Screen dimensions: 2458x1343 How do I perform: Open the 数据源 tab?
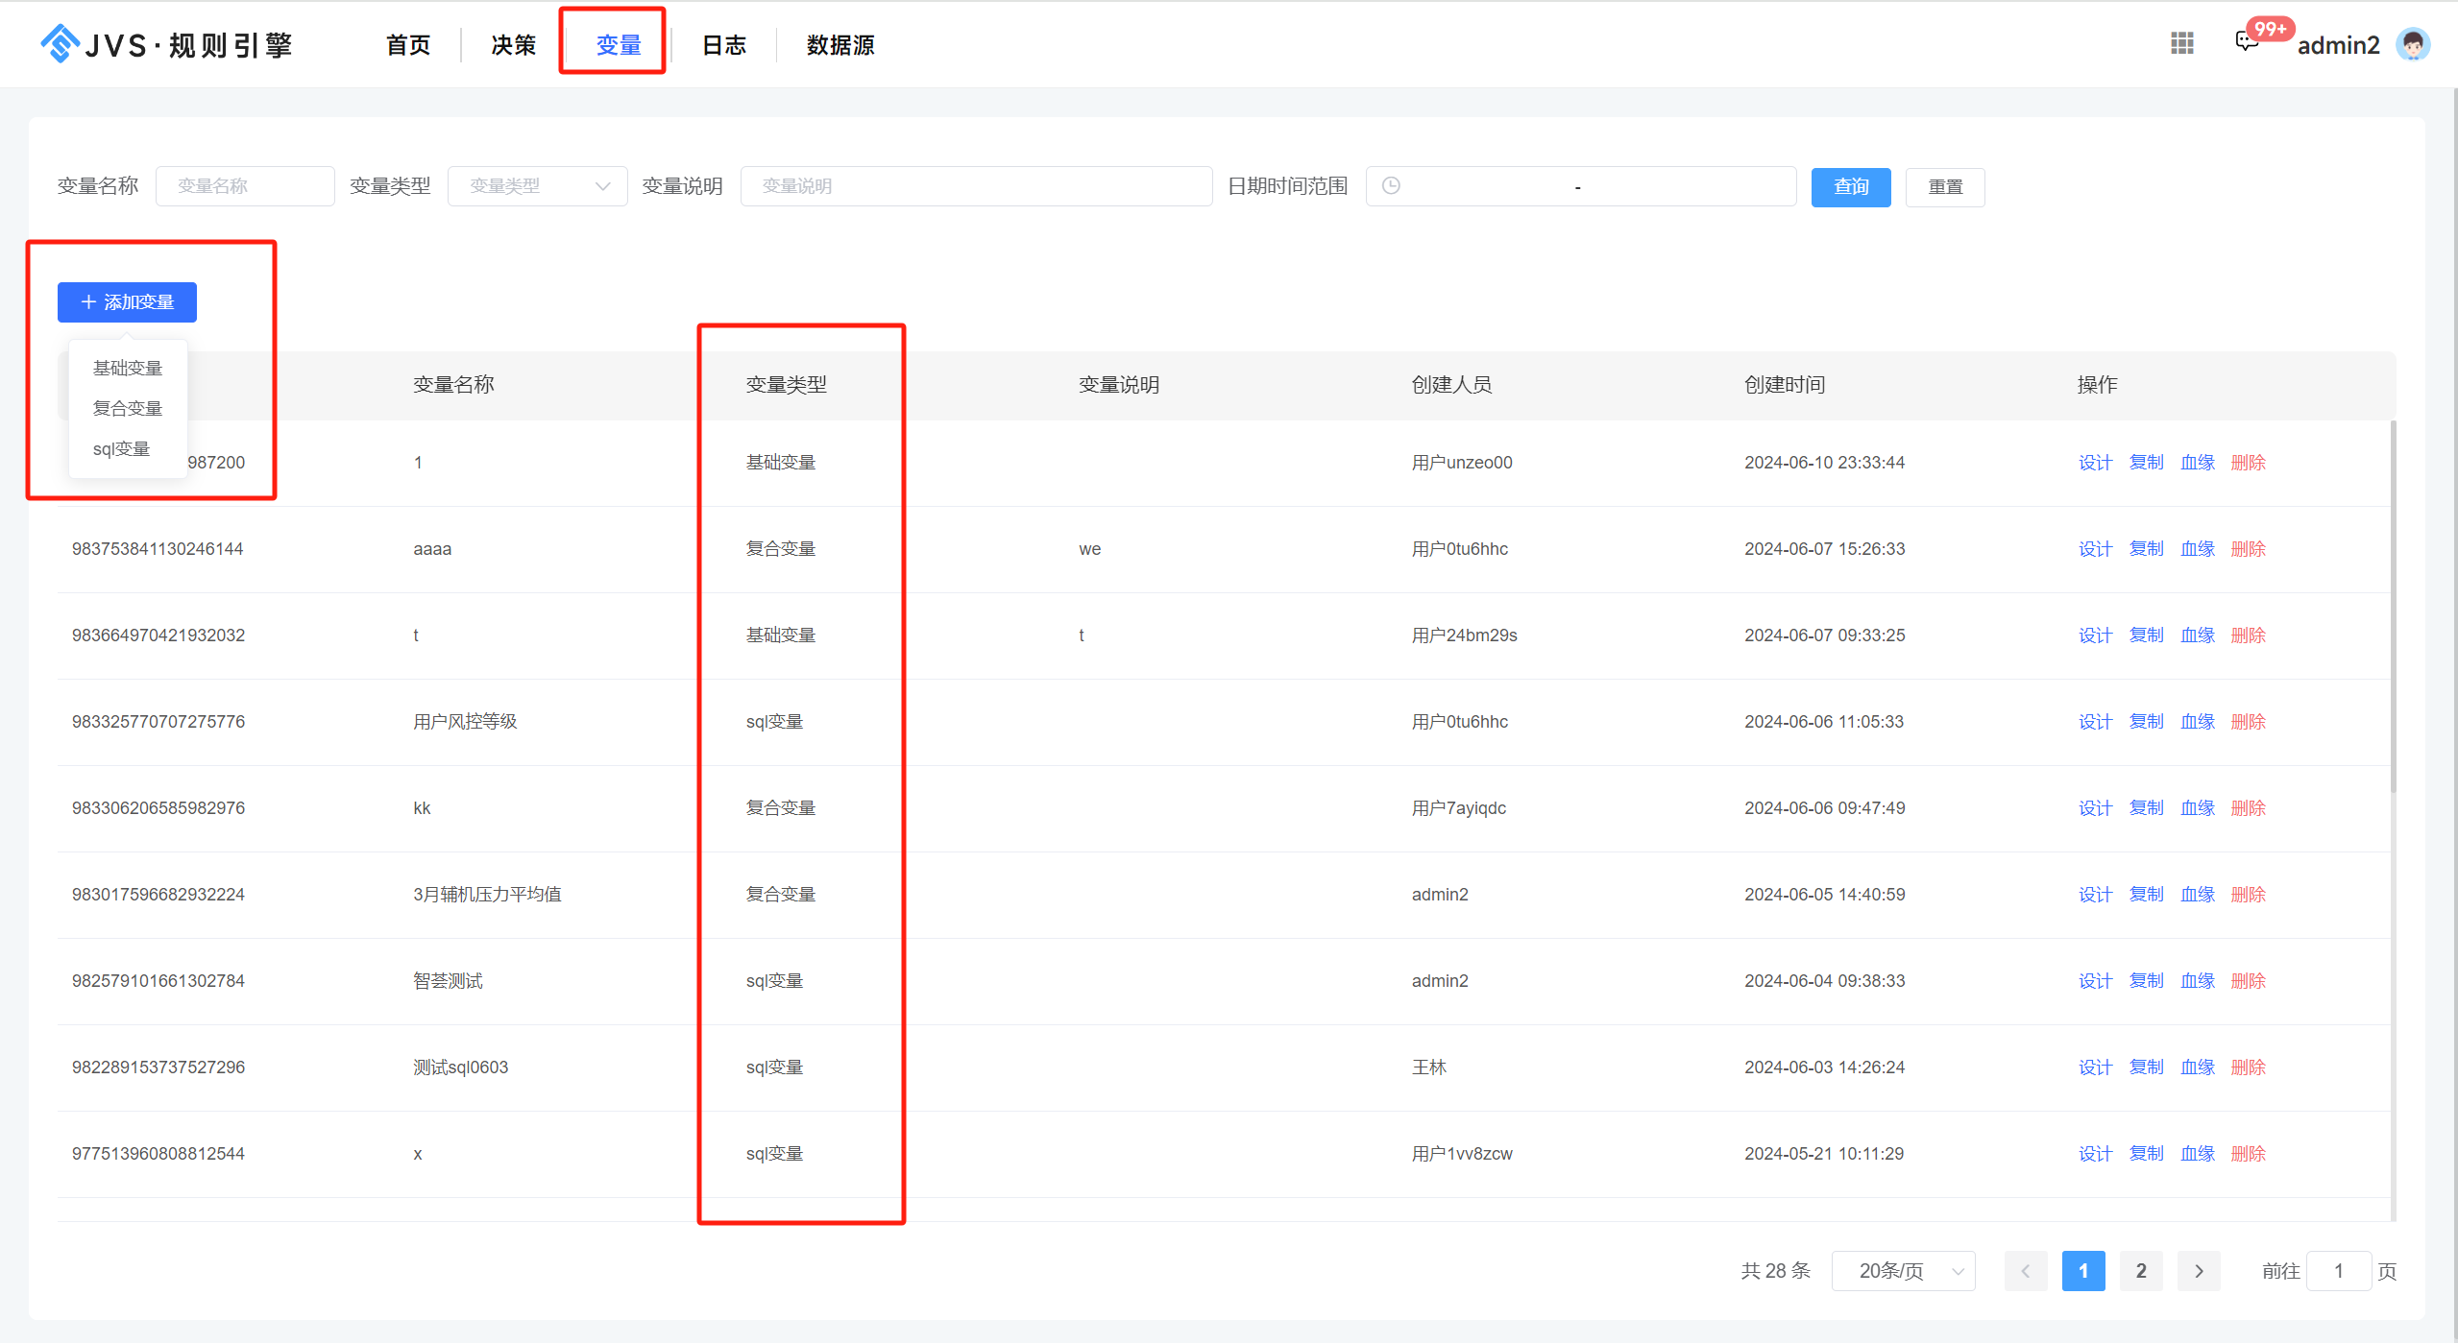point(840,45)
